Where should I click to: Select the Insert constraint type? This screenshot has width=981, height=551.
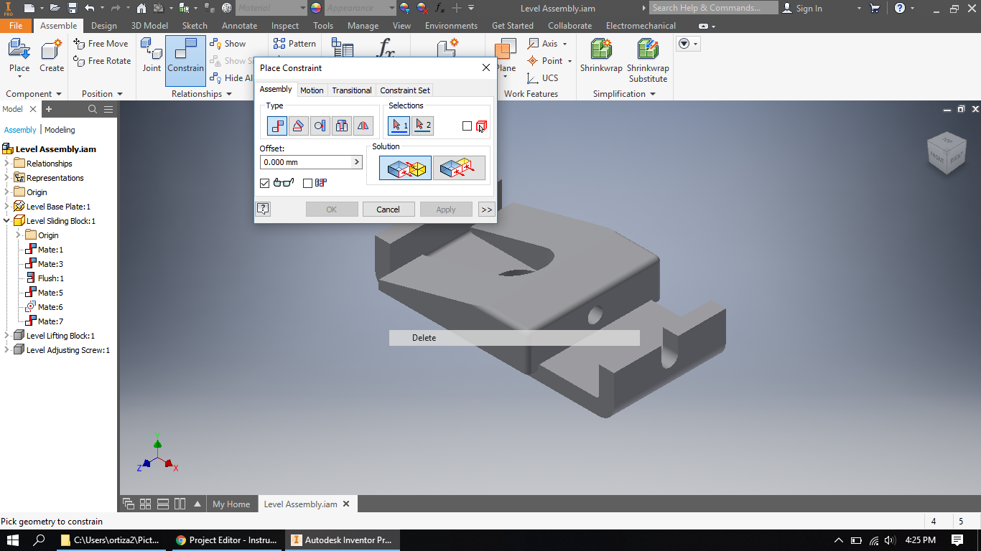[x=341, y=125]
